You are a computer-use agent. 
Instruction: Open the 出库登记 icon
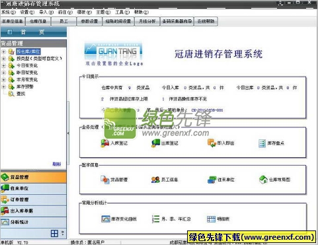[155, 143]
